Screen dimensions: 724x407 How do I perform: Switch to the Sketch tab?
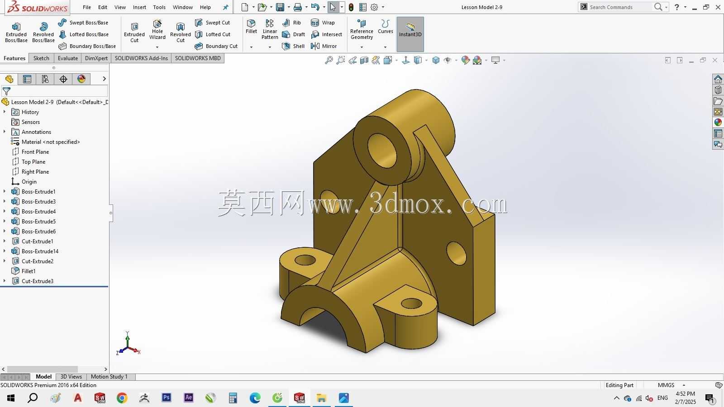[41, 58]
